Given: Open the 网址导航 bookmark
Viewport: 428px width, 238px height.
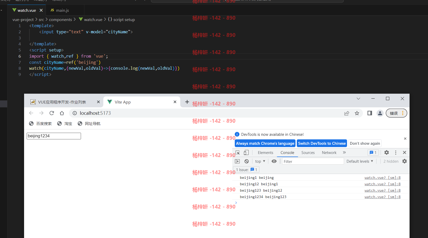Looking at the screenshot, I should tap(89, 123).
